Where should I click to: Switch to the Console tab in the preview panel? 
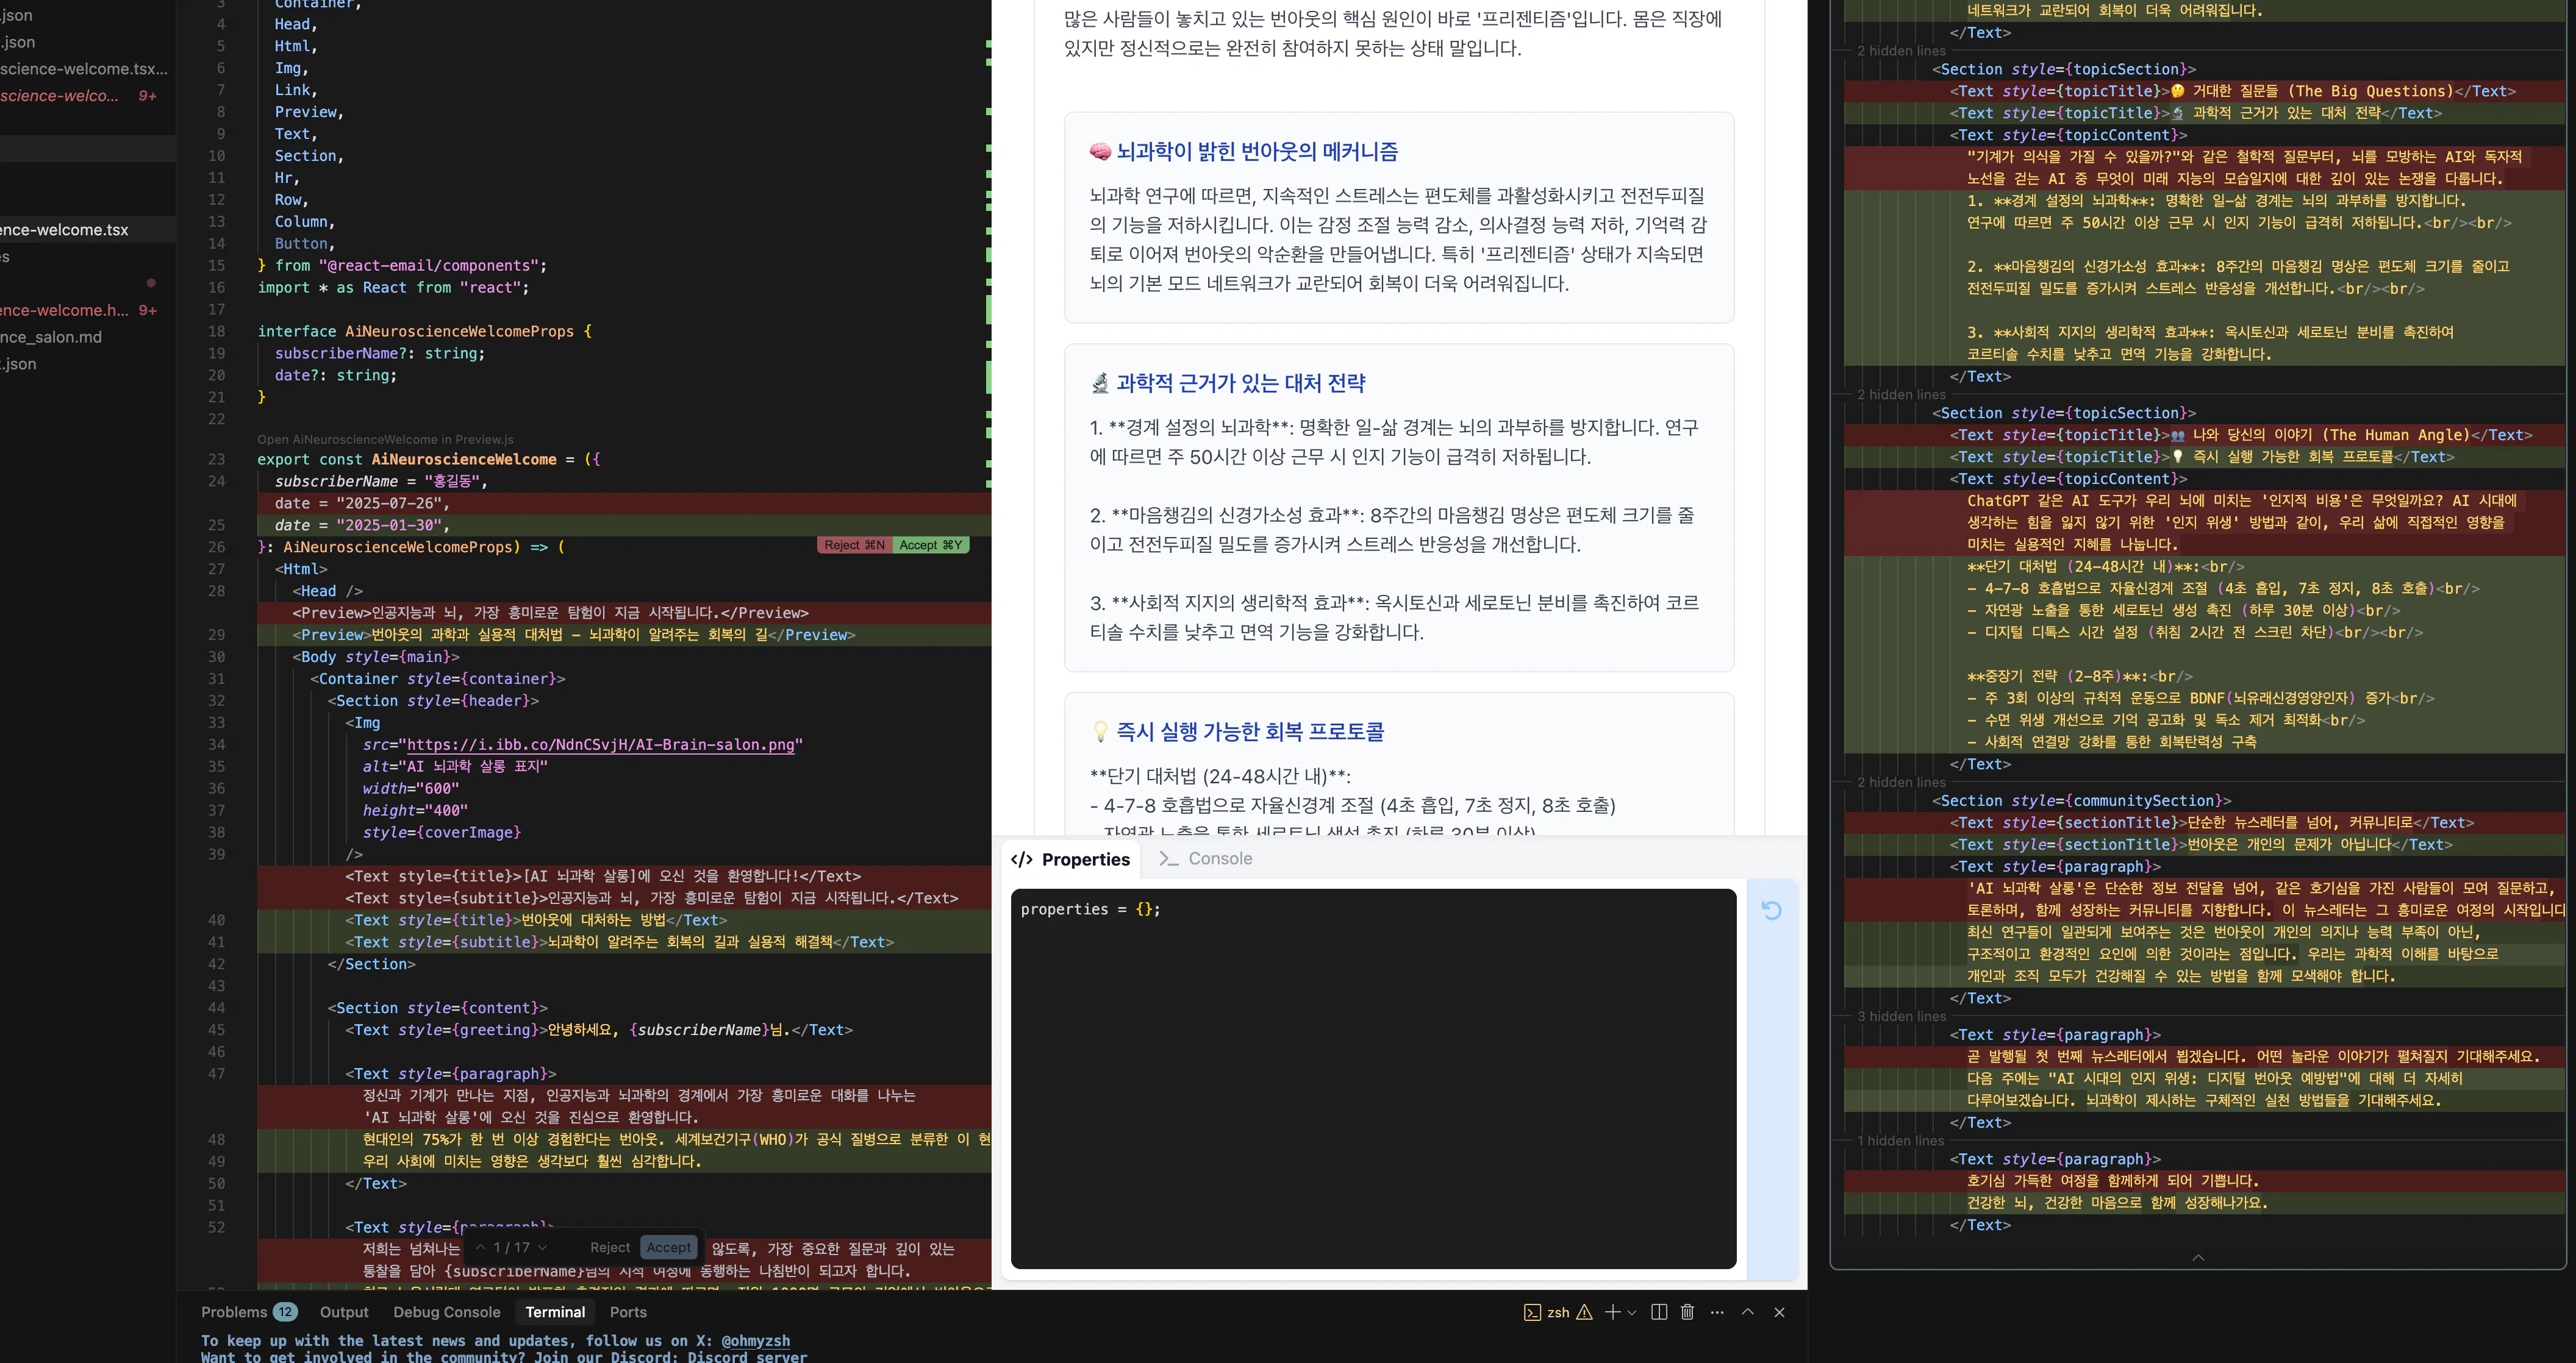click(x=1219, y=858)
